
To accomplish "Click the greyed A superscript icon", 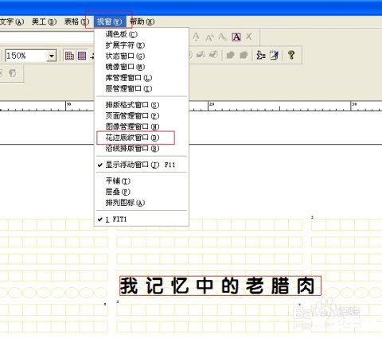I will (209, 37).
